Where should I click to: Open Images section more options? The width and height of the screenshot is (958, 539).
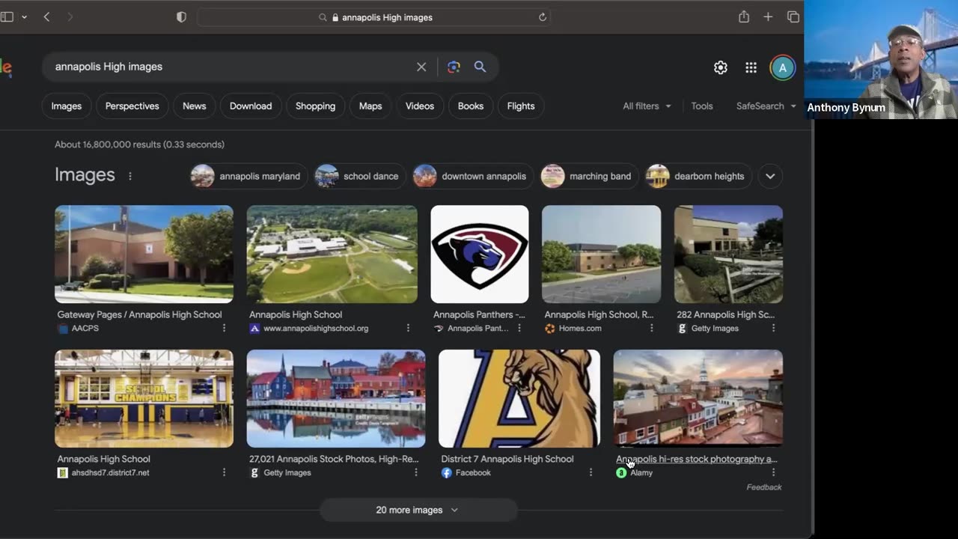(x=130, y=177)
